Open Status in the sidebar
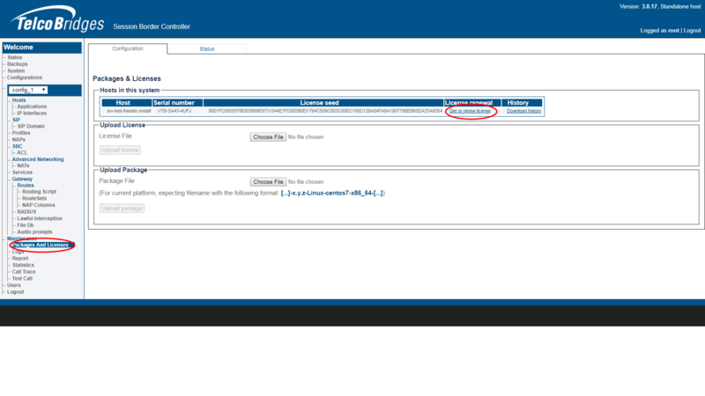 (14, 57)
